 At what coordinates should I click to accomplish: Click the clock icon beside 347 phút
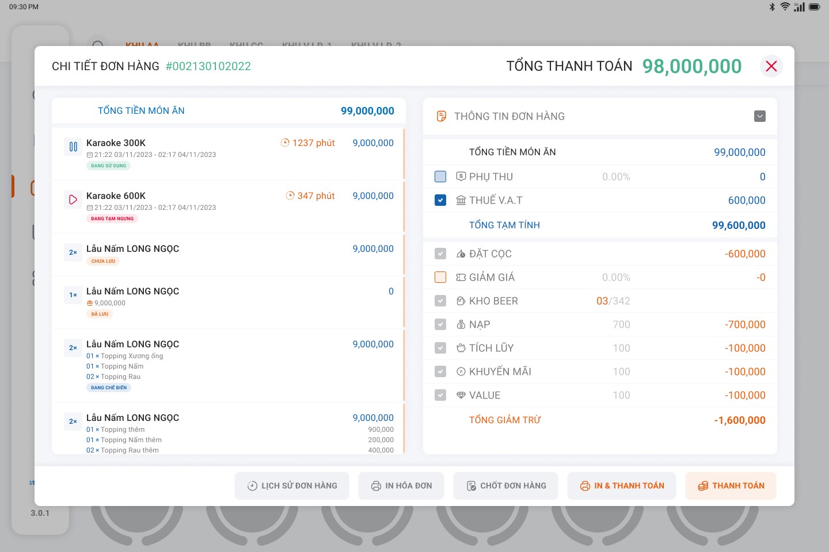290,195
